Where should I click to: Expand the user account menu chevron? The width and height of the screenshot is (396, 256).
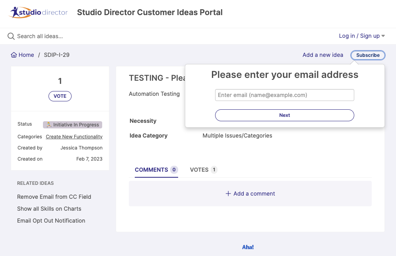383,36
